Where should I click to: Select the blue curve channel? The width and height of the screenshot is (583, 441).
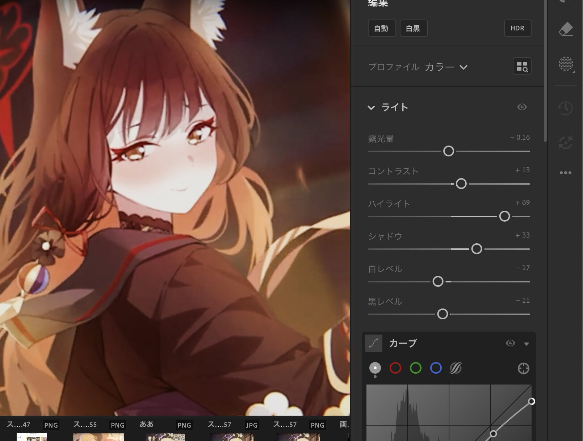pyautogui.click(x=436, y=368)
